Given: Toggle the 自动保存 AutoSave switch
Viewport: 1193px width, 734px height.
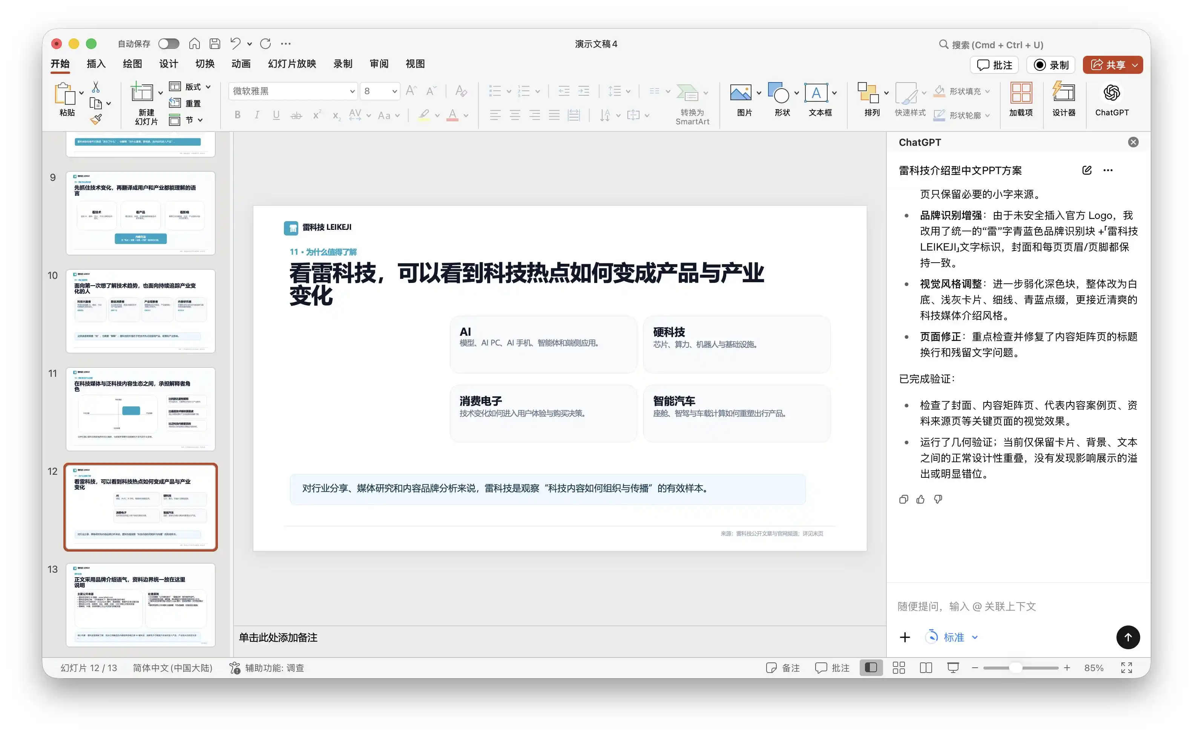Looking at the screenshot, I should click(x=169, y=44).
